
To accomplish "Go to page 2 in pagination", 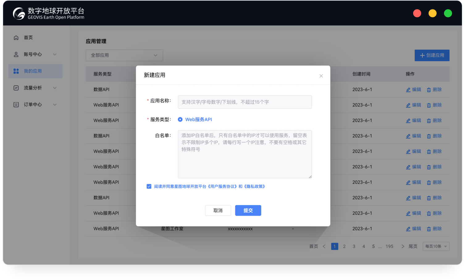I will 344,246.
